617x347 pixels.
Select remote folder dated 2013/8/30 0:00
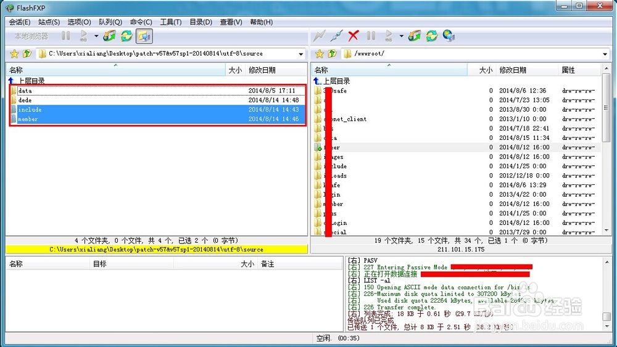457,109
